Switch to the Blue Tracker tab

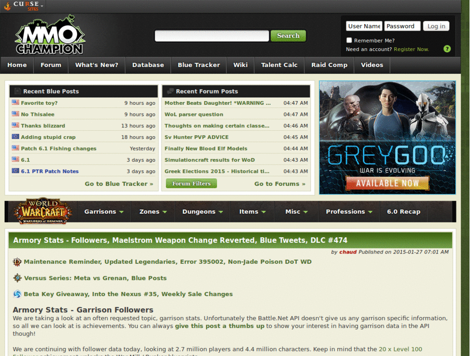point(199,65)
